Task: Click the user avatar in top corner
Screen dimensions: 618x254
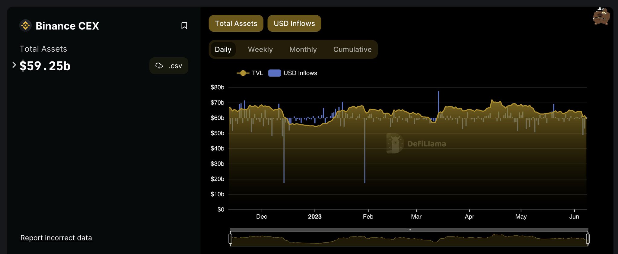Action: (x=601, y=16)
